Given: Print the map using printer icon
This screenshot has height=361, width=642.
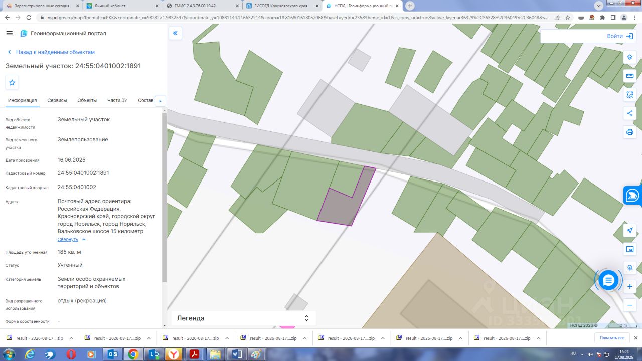Looking at the screenshot, I should coord(630,132).
